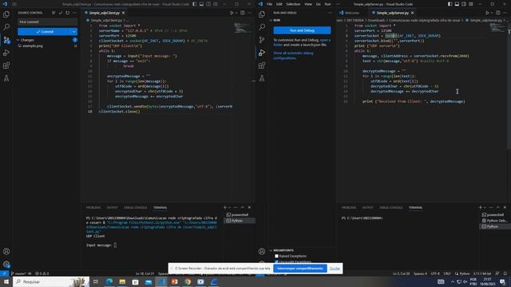Click the right editor minimap
This screenshot has height=287, width=511.
pos(497,27)
